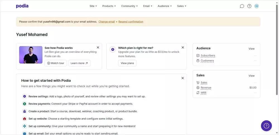Expand the Sales menu
279x135 pixels.
182,6
